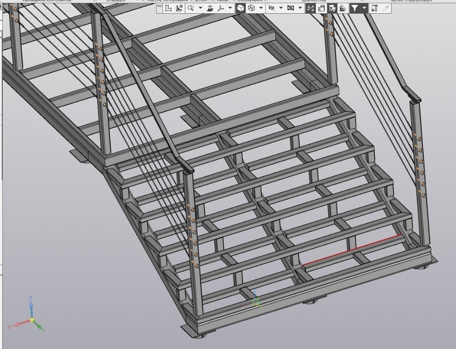Open the Операции toolbar tab
456x349 pixels.
(x=116, y=1)
